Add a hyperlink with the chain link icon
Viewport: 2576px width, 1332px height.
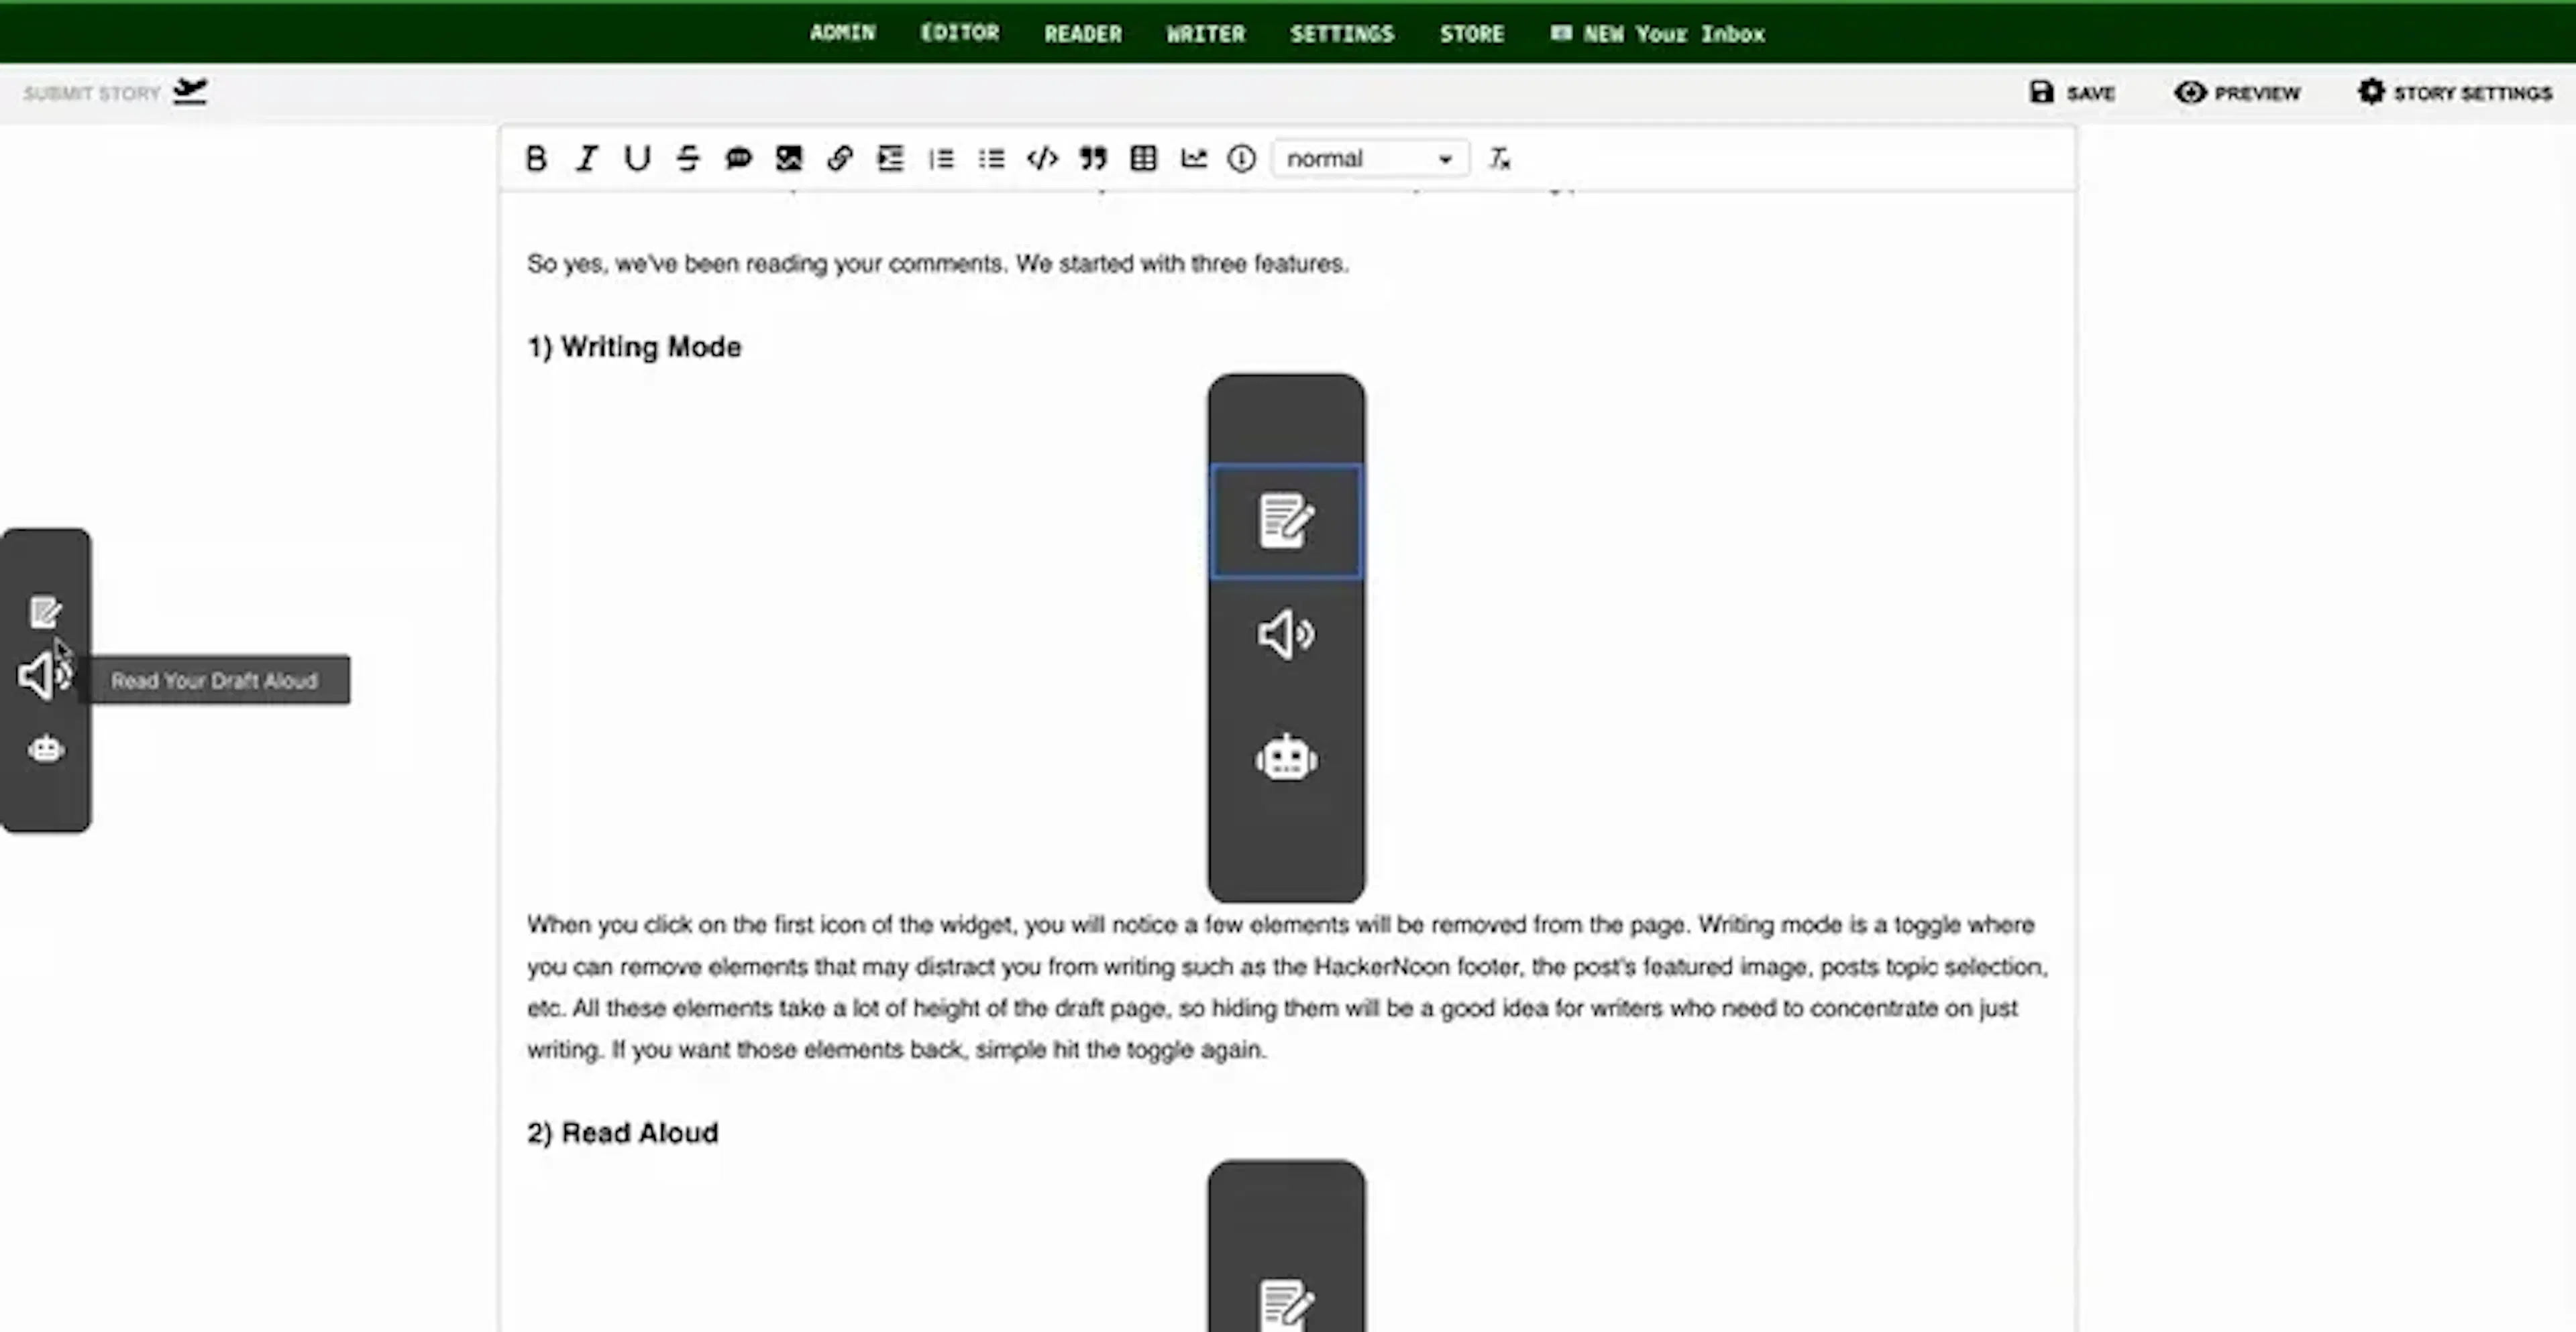point(840,158)
